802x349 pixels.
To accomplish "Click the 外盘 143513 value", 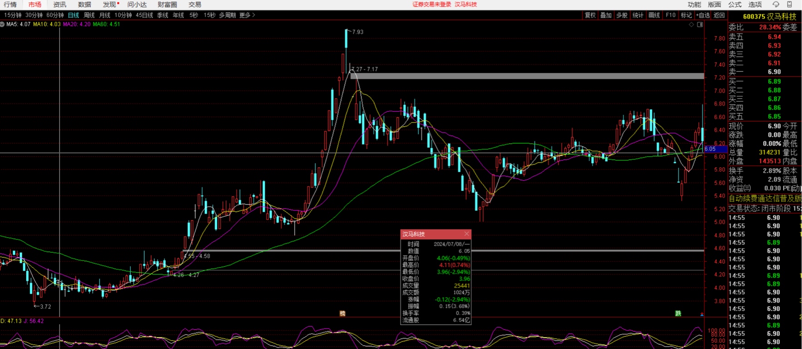I will (769, 161).
